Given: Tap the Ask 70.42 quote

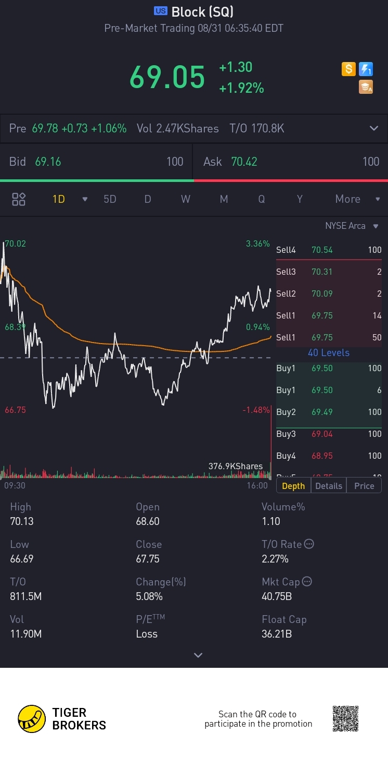Looking at the screenshot, I should [291, 162].
